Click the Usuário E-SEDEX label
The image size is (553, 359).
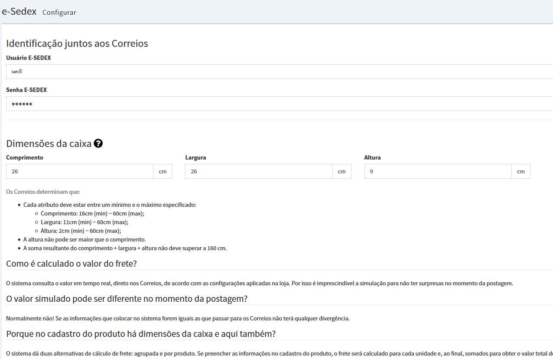pos(29,58)
